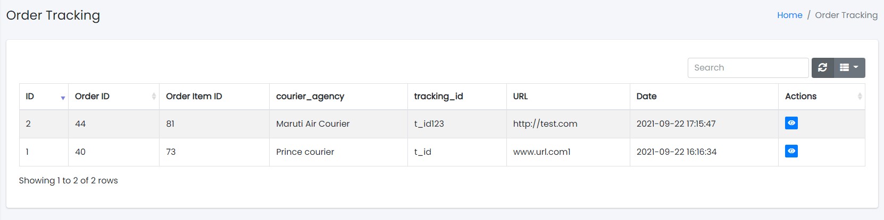View tracking details for order 44
Image resolution: width=884 pixels, height=220 pixels.
791,124
